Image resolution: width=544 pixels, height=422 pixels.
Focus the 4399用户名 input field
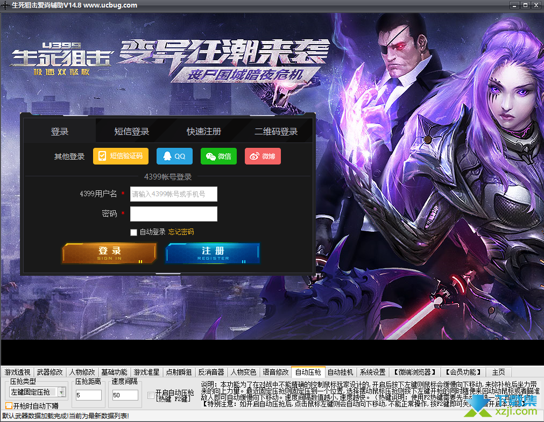pyautogui.click(x=174, y=194)
